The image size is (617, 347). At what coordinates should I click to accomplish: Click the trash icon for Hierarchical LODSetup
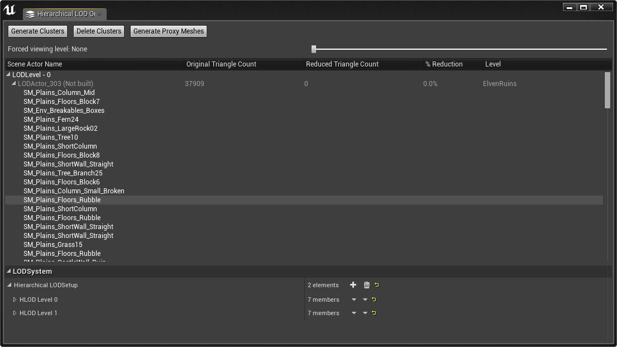point(366,285)
